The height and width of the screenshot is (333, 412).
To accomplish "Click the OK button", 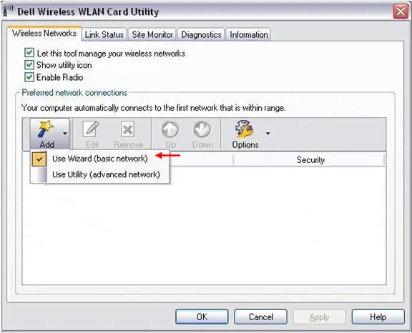I will click(x=202, y=317).
